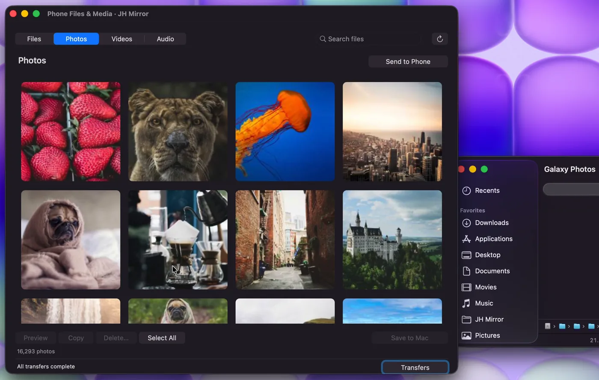Switch to the Videos tab
Viewport: 599px width, 380px height.
pyautogui.click(x=122, y=39)
